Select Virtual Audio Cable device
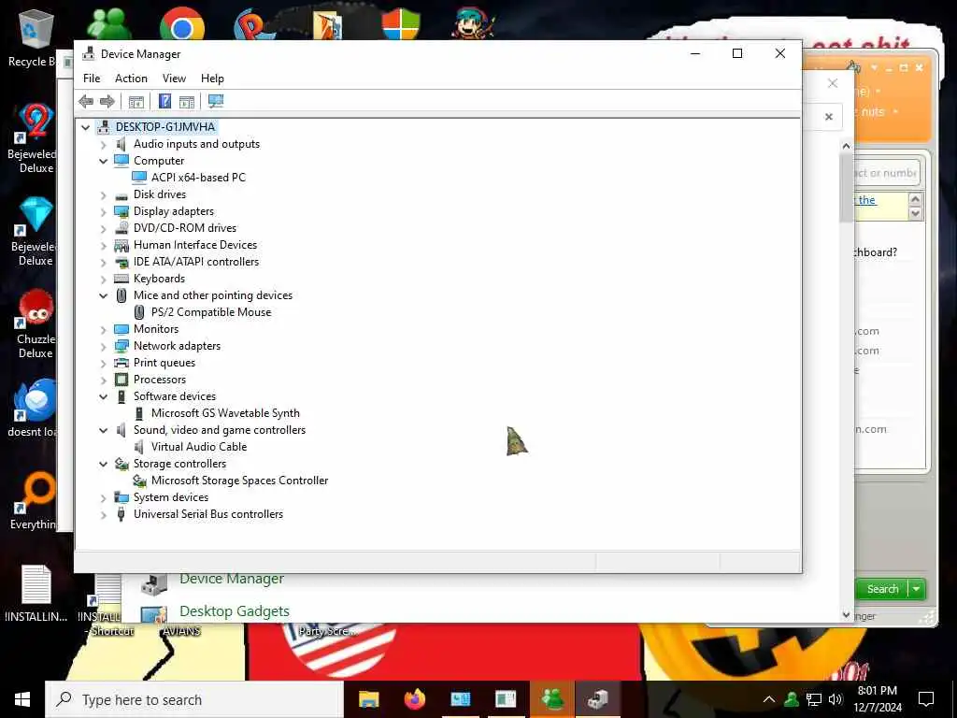957x718 pixels. tap(199, 447)
